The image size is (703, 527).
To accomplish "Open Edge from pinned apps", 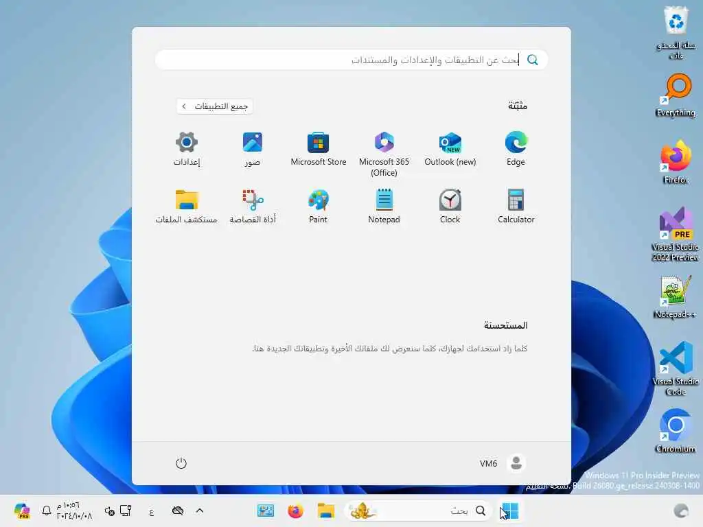I will click(516, 149).
